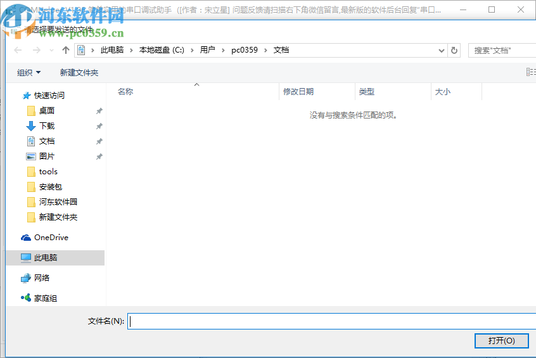Click the pin icon beside 桌面
The width and height of the screenshot is (536, 358).
tap(99, 111)
